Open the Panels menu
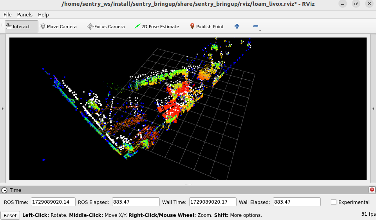The image size is (376, 220). pyautogui.click(x=25, y=14)
